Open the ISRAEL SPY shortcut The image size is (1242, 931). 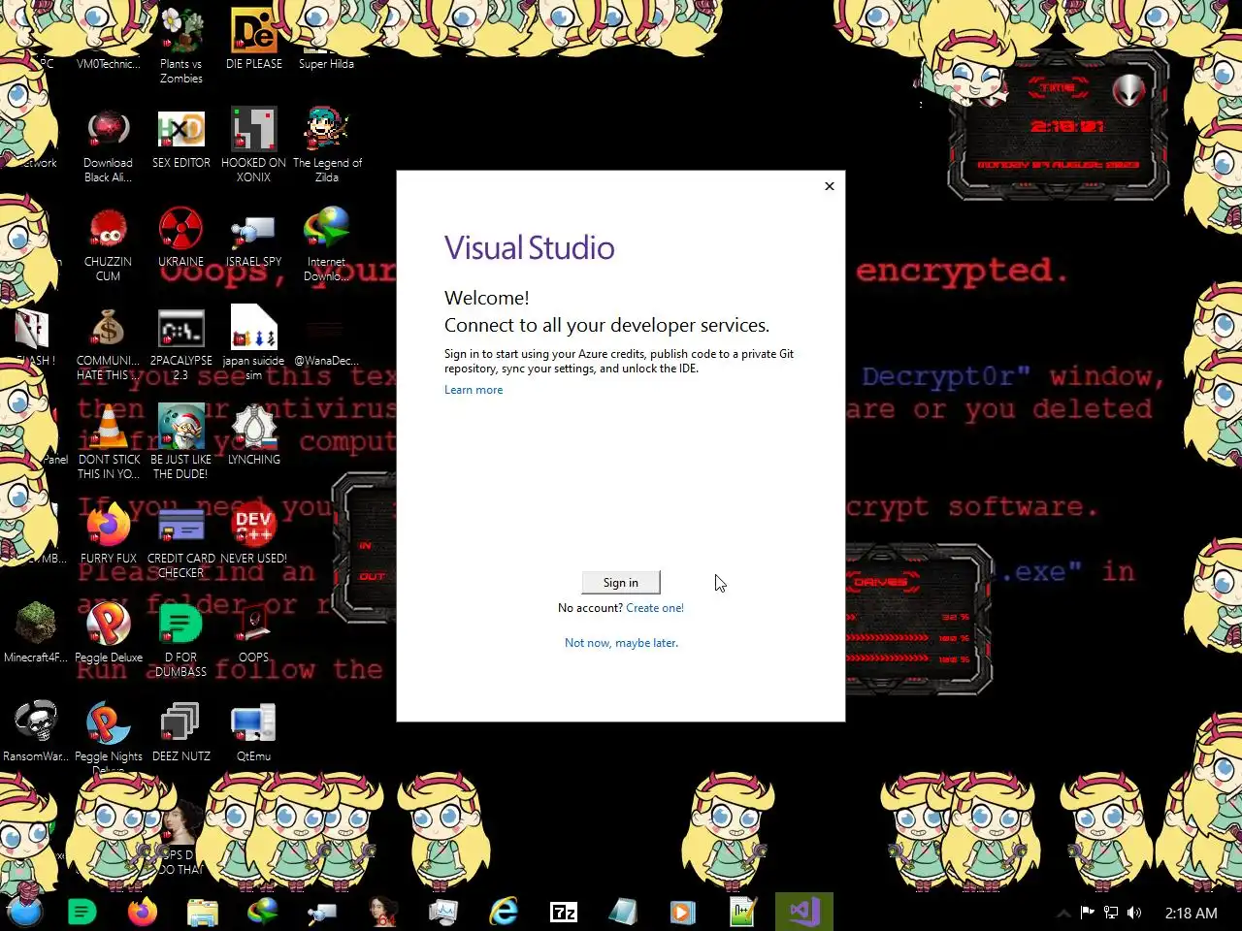tap(254, 238)
